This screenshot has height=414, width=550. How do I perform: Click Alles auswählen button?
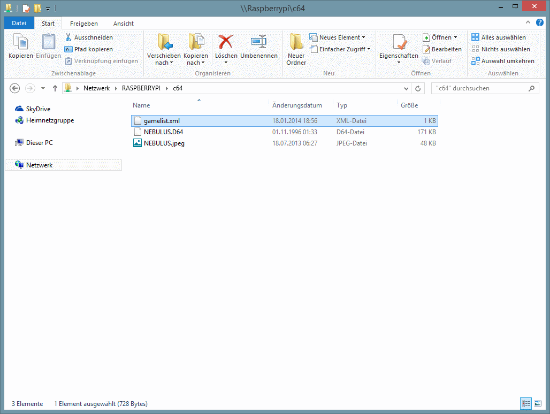[x=499, y=37]
